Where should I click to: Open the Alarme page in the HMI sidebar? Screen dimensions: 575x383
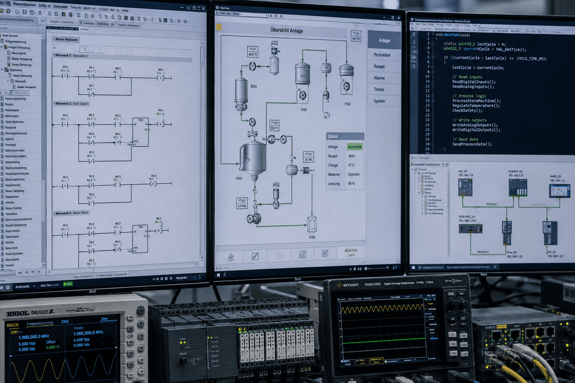coord(379,78)
